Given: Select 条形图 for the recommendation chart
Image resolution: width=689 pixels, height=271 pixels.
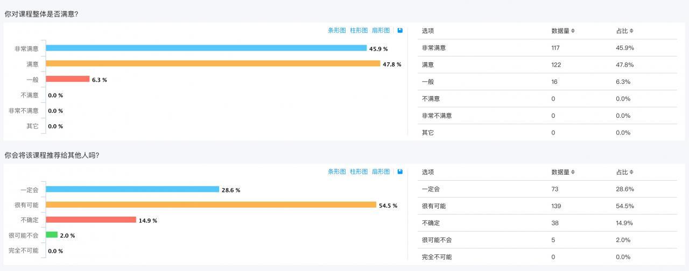Looking at the screenshot, I should [x=337, y=172].
